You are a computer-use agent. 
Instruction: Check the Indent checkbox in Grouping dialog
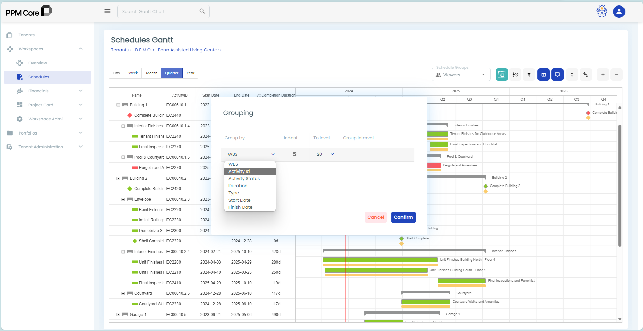pyautogui.click(x=294, y=154)
